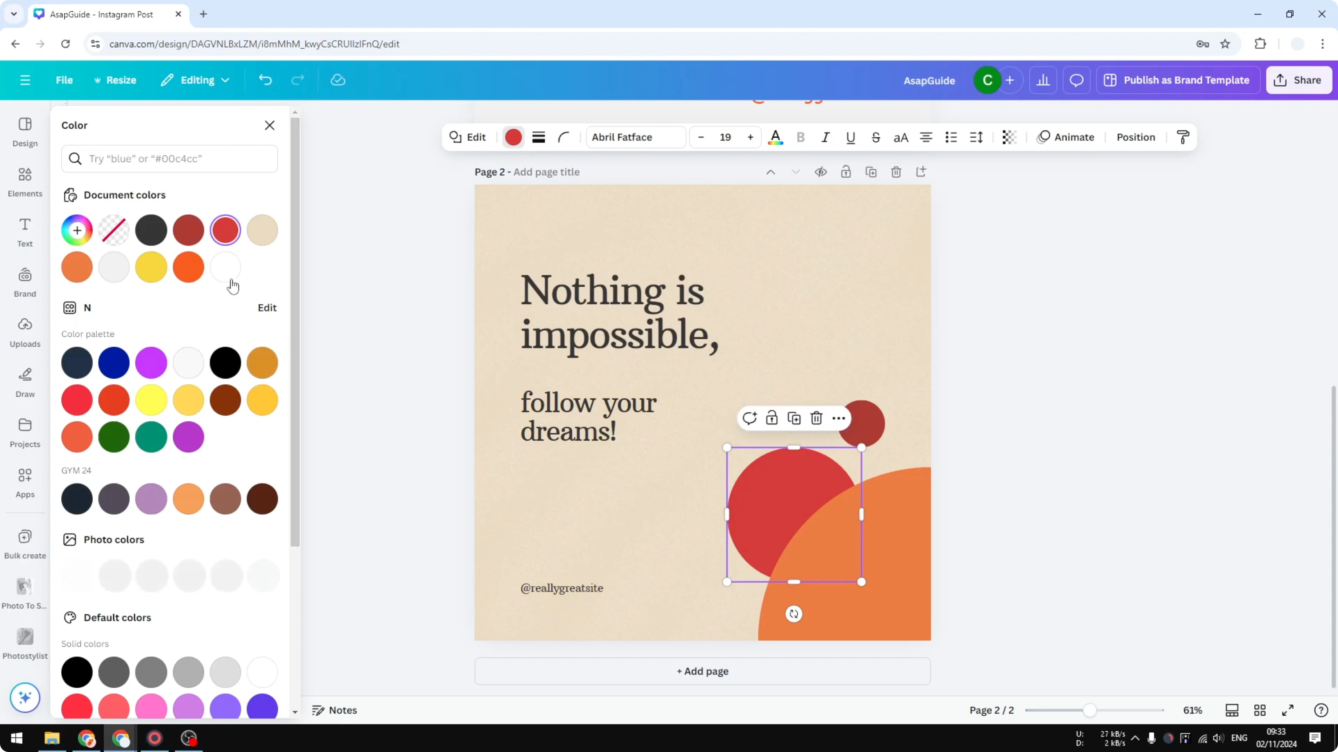The width and height of the screenshot is (1338, 752).
Task: Open the browser tab search dropdown
Action: tap(13, 14)
